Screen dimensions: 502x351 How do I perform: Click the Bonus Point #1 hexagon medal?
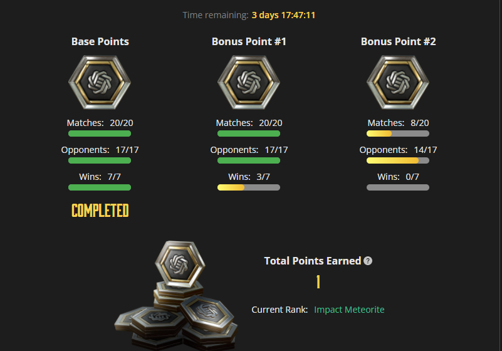[249, 82]
